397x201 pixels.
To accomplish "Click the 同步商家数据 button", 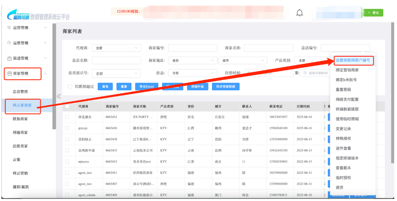I will 225,86.
